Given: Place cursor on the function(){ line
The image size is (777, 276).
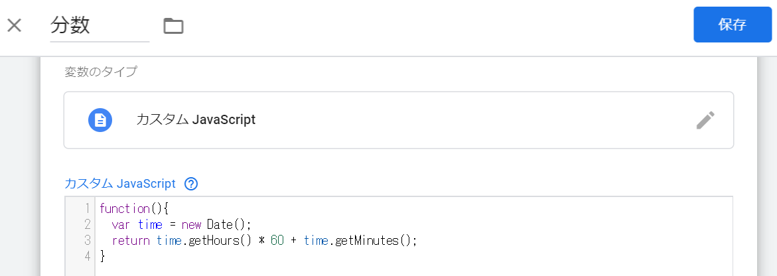Looking at the screenshot, I should [x=134, y=209].
